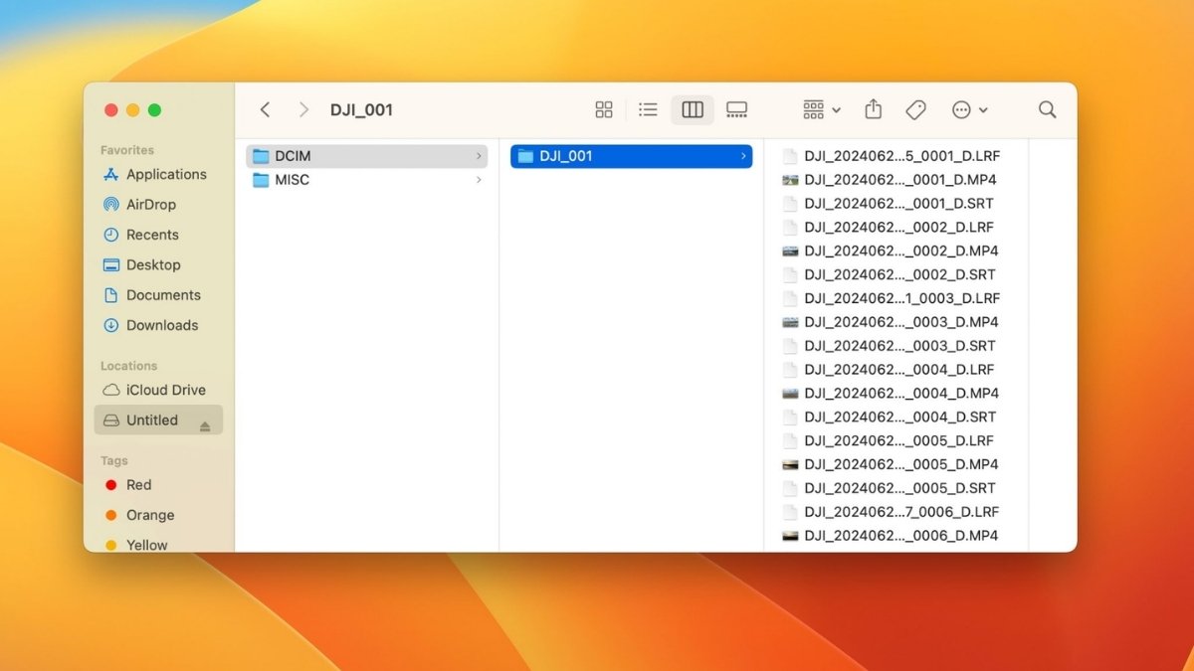Open the Group By dropdown
This screenshot has width=1194, height=671.
click(822, 110)
